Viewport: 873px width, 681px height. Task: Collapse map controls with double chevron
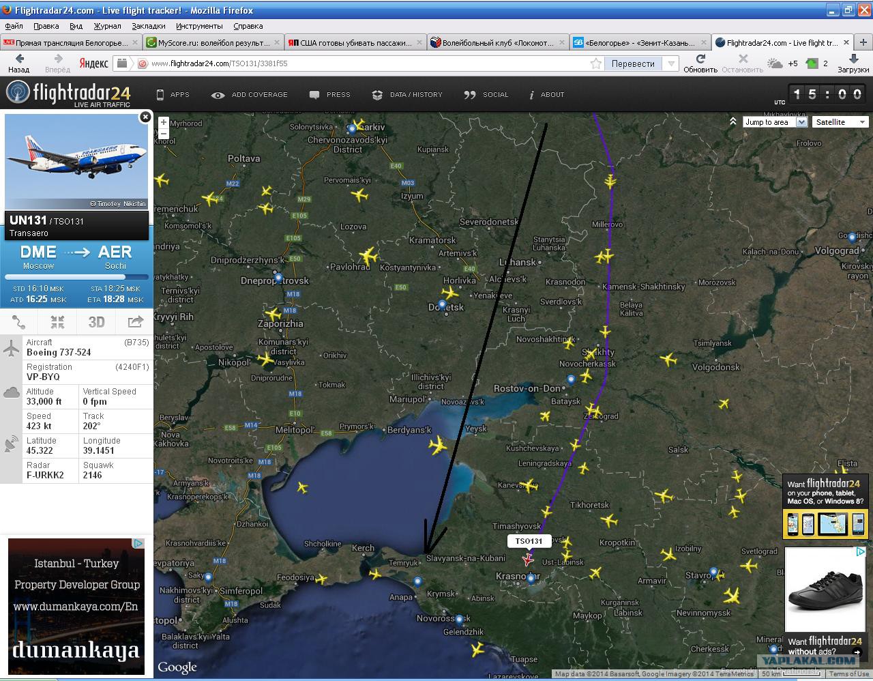[733, 121]
